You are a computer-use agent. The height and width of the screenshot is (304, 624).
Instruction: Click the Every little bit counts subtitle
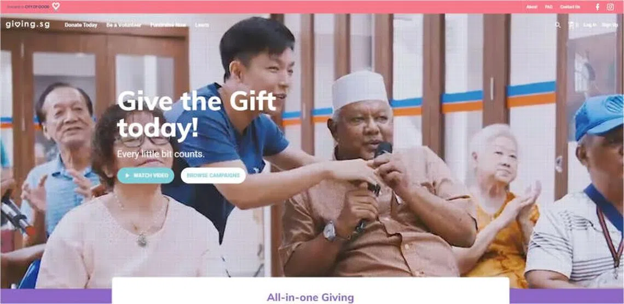[161, 154]
